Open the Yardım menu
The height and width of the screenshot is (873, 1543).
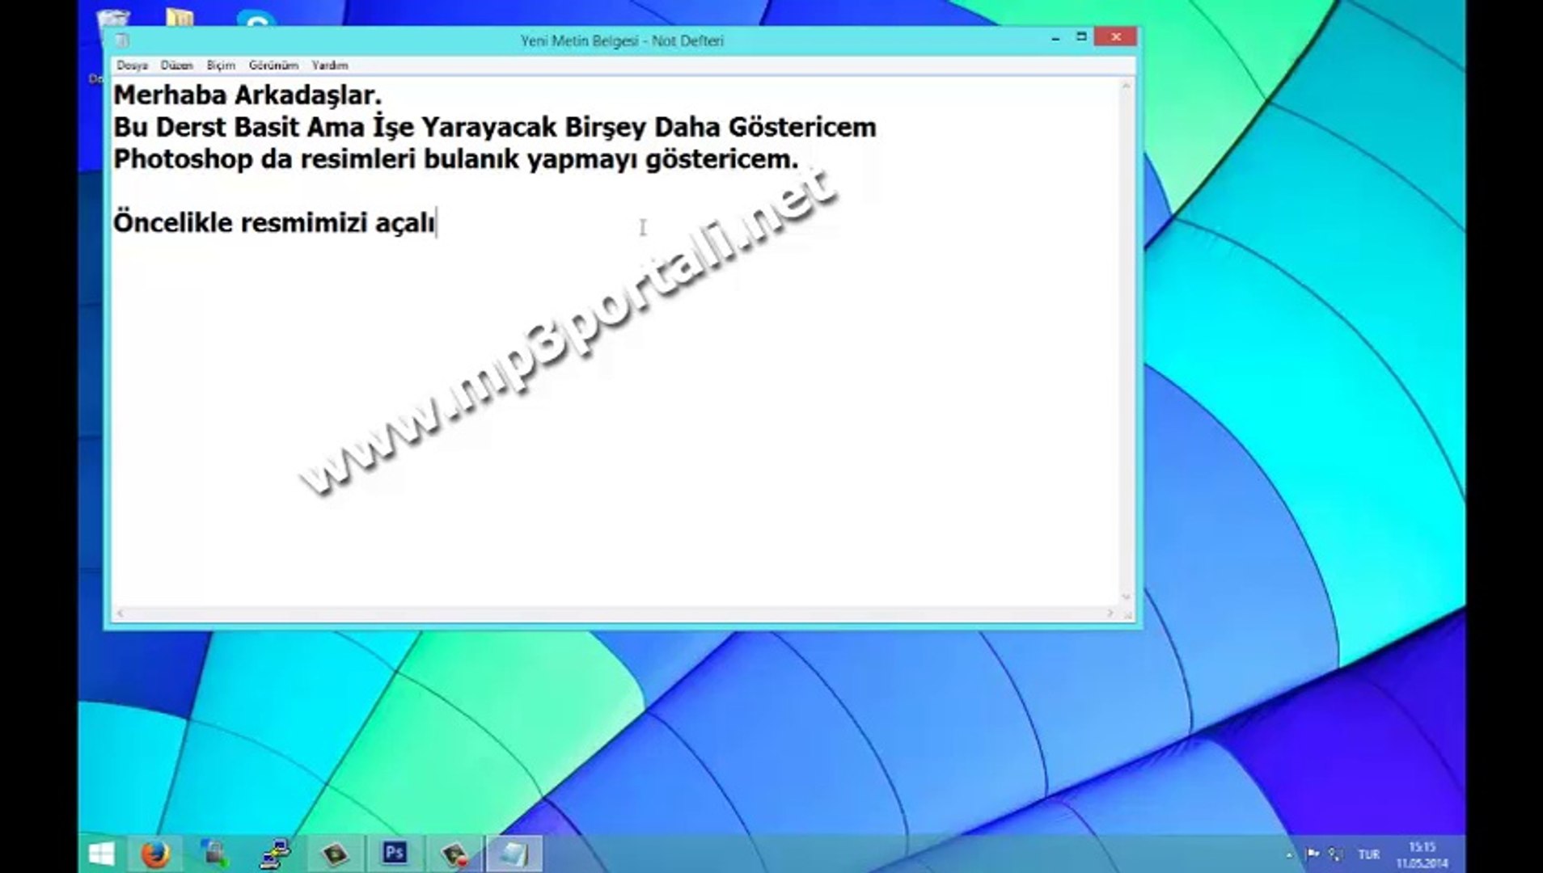pyautogui.click(x=330, y=65)
